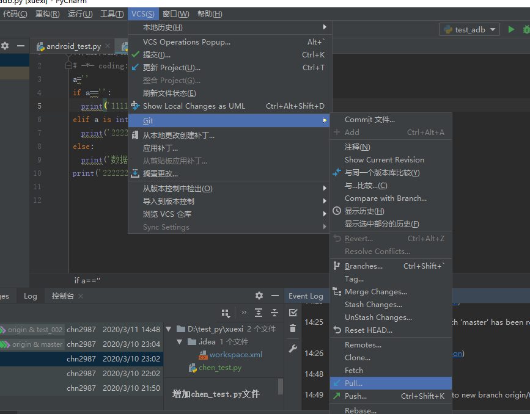Launch the debugger using the bug icon
The image size is (530, 414).
(526, 29)
